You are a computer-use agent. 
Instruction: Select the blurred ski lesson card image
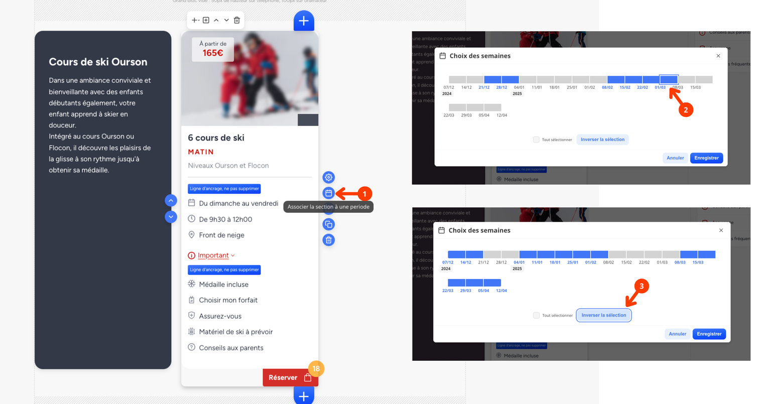coord(249,78)
